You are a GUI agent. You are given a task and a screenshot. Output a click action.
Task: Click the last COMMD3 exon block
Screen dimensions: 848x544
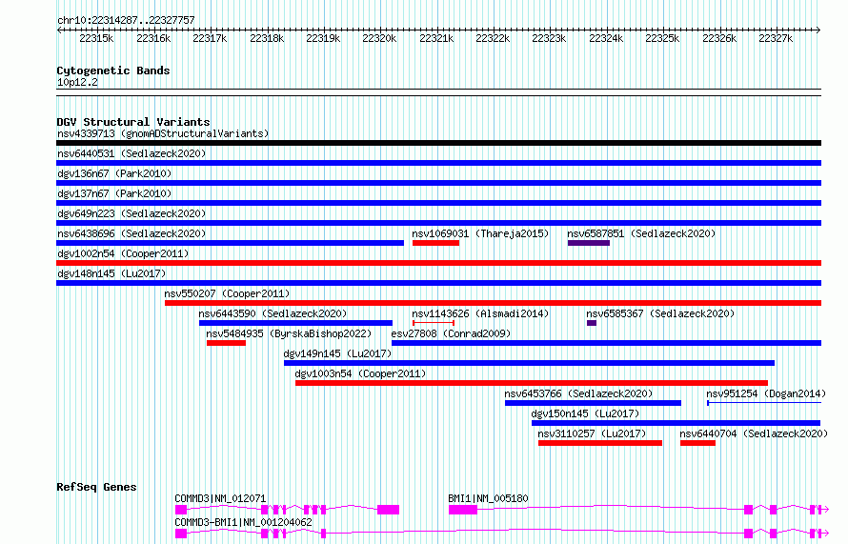coord(389,510)
